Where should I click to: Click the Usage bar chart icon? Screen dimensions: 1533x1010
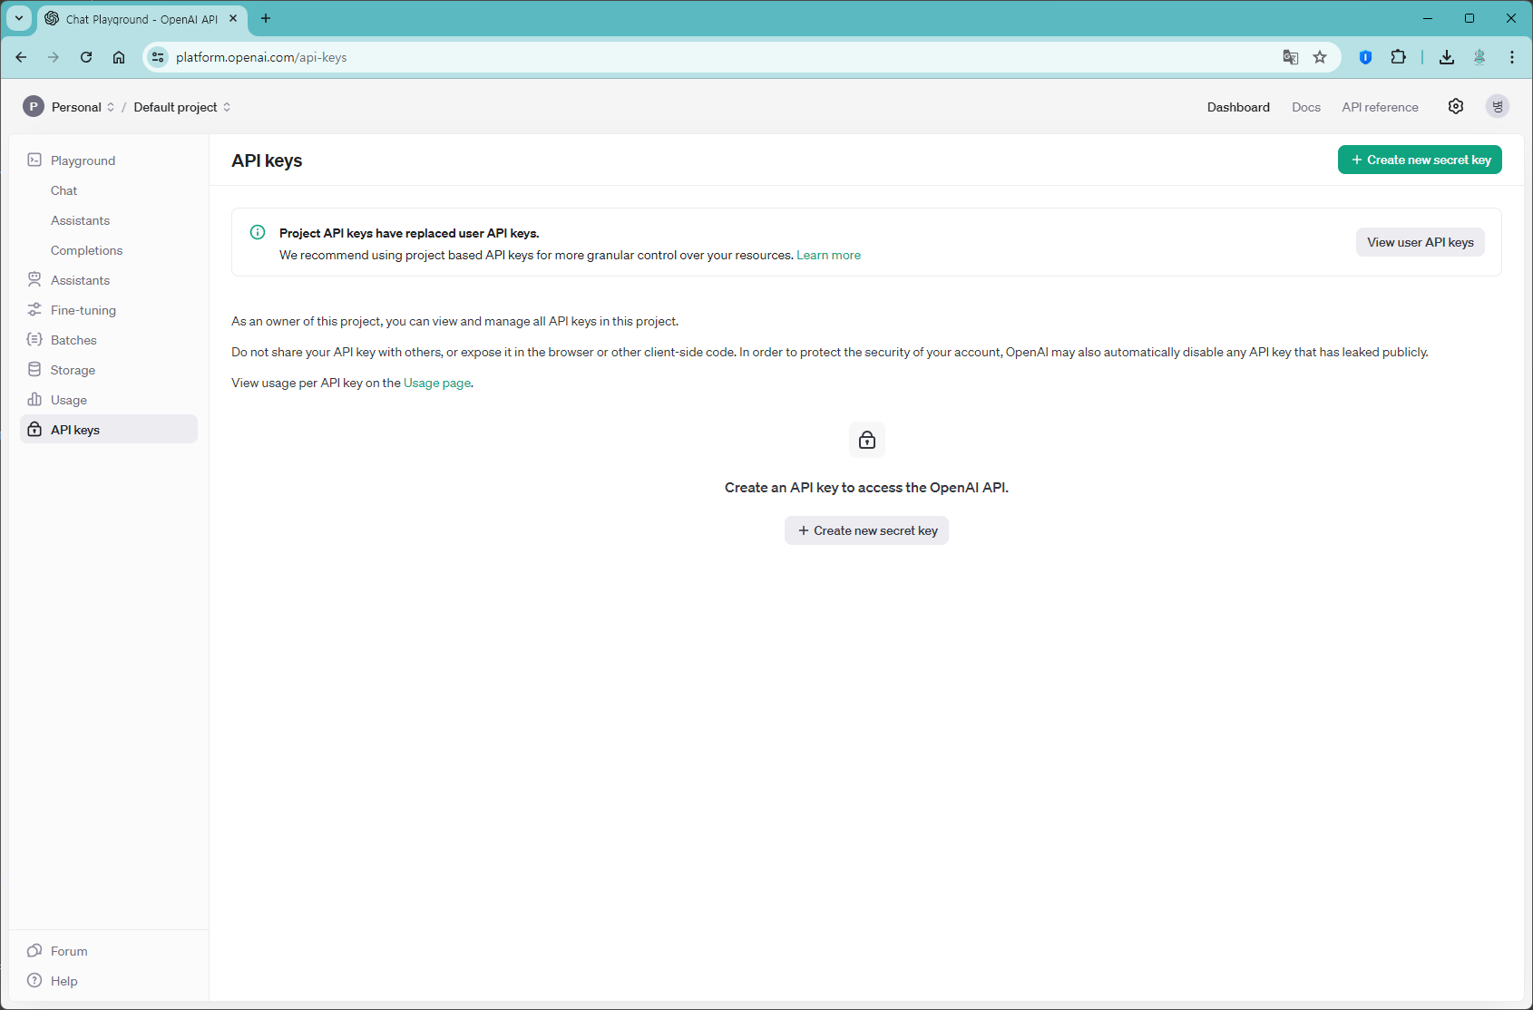point(34,399)
